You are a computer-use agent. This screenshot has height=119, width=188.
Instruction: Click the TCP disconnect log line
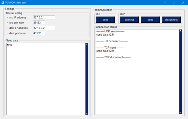tap(114, 57)
